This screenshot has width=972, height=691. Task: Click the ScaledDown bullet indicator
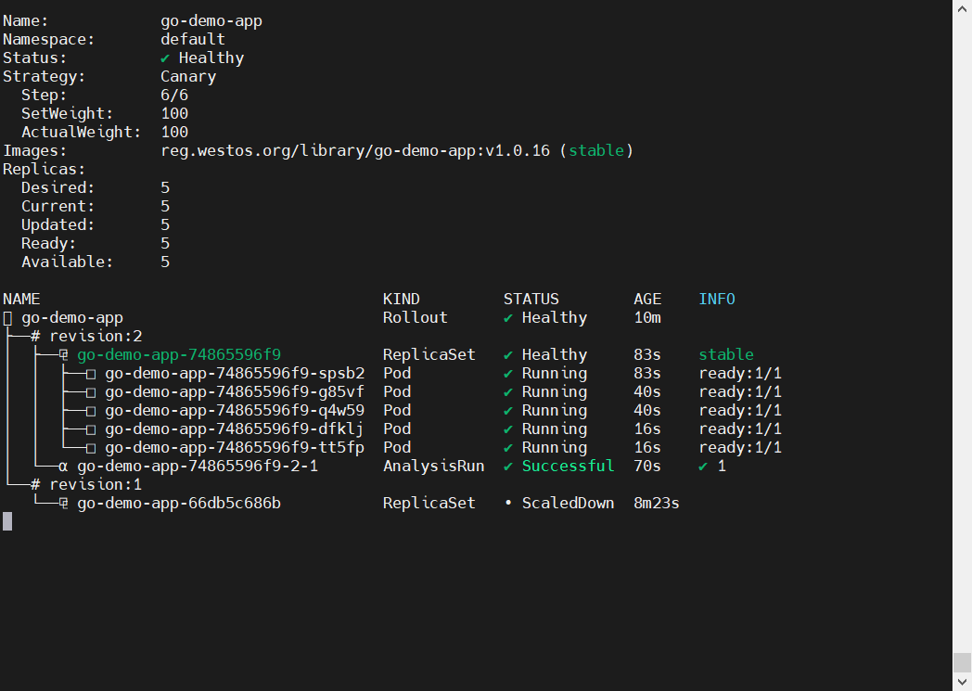coord(508,504)
